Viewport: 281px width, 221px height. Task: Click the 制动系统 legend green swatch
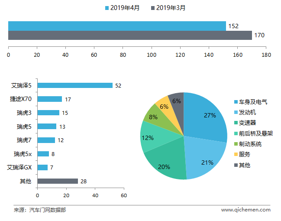pyautogui.click(x=236, y=144)
